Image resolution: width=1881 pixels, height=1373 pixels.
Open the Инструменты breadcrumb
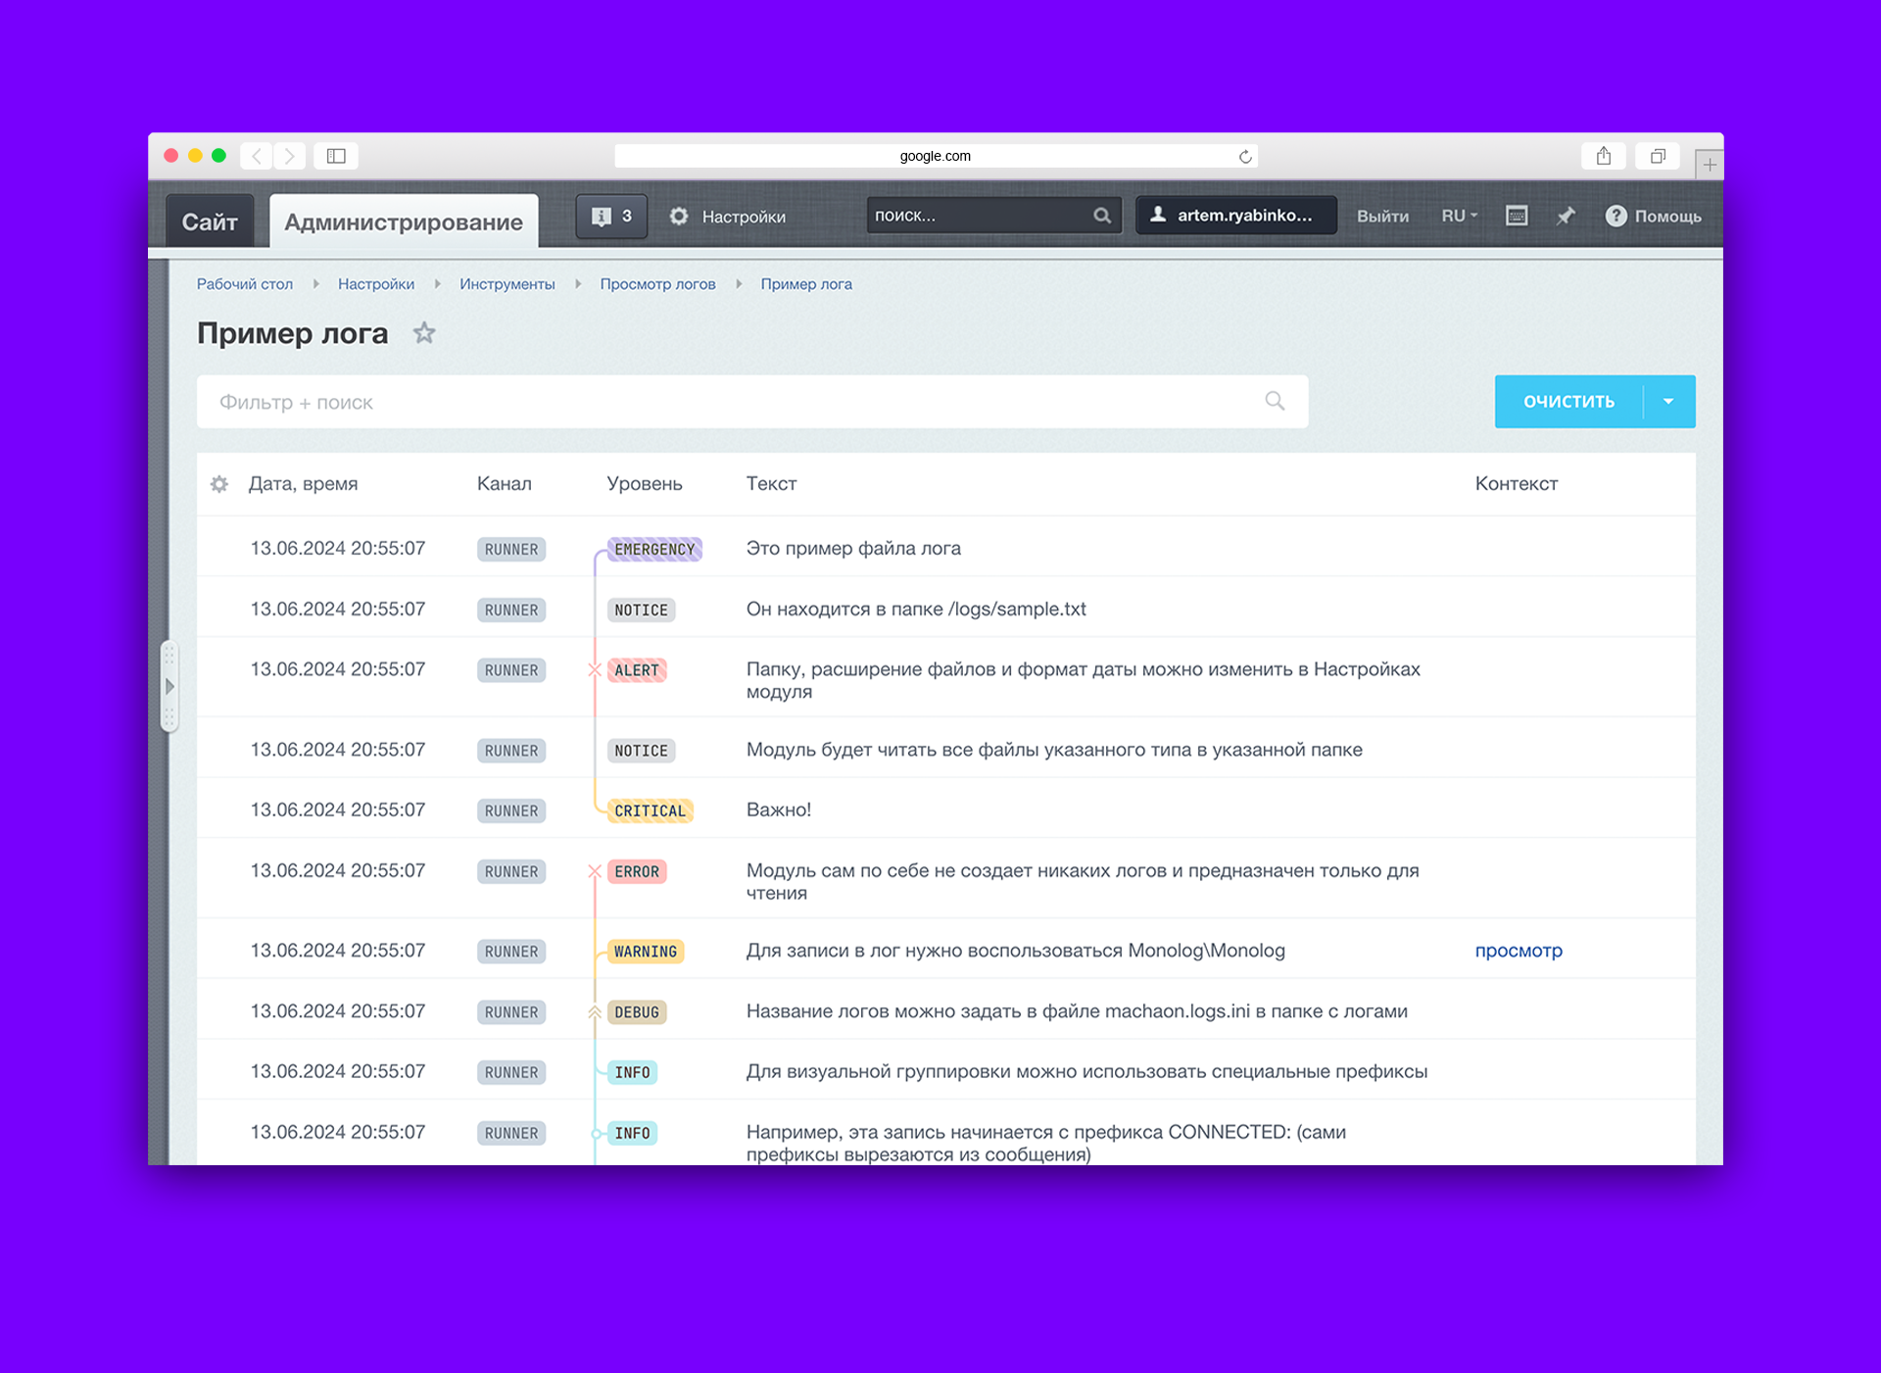coord(507,284)
